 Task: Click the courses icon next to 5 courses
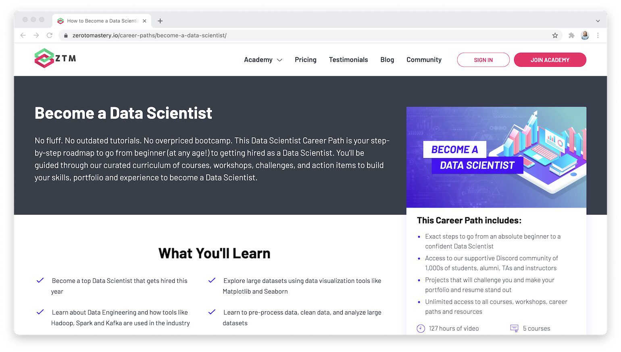(x=514, y=328)
